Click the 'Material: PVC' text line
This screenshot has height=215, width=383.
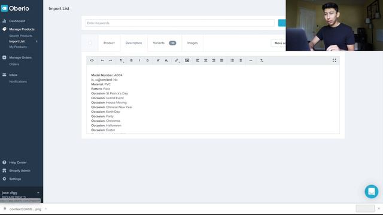(x=101, y=84)
